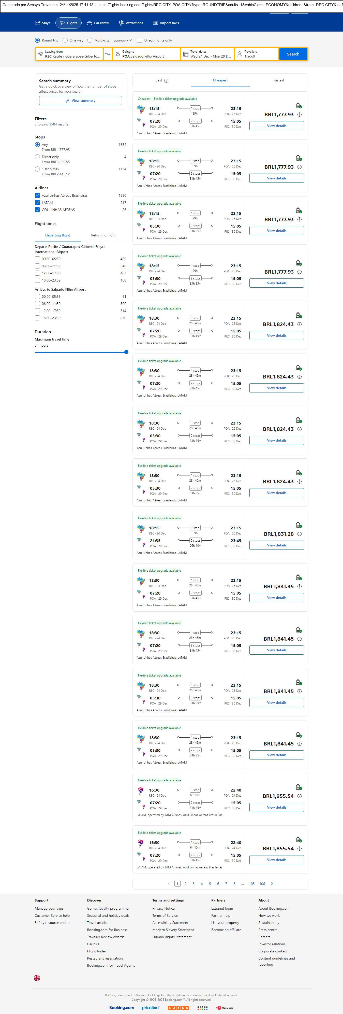This screenshot has width=343, height=1014.
Task: Click the next page arrow in pagination
Action: pos(272,884)
